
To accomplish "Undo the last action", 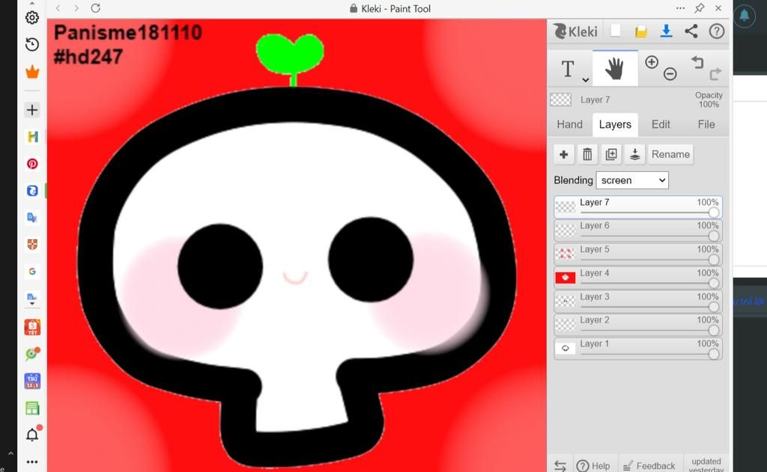I will 697,62.
